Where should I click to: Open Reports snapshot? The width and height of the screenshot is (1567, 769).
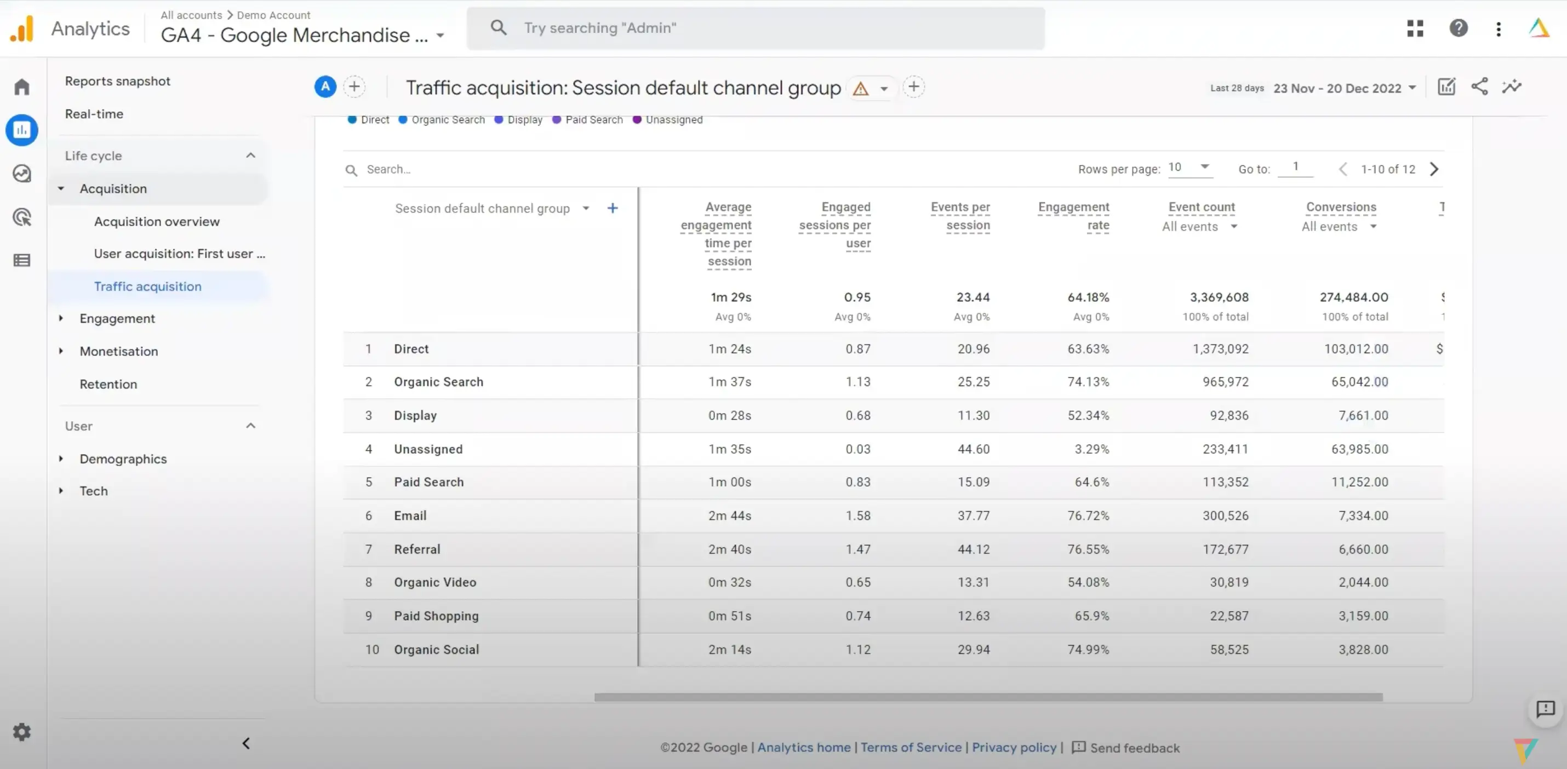click(117, 81)
